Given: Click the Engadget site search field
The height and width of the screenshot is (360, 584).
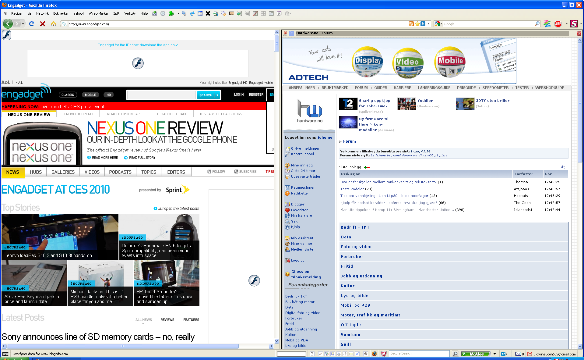Looking at the screenshot, I should click(x=161, y=95).
